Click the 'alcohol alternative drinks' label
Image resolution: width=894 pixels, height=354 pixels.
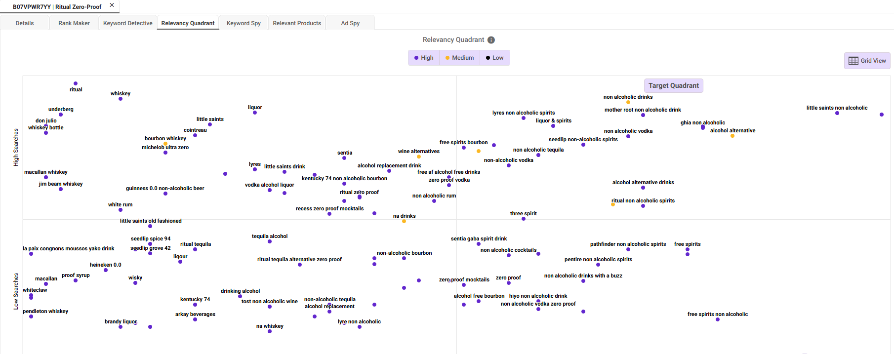(x=643, y=182)
